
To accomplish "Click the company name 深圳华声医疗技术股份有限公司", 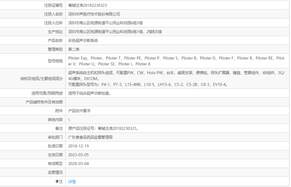I will coord(94,14).
